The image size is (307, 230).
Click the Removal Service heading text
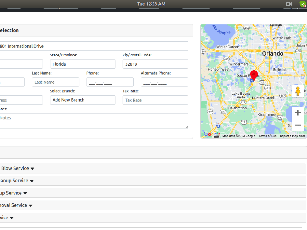(x=13, y=205)
